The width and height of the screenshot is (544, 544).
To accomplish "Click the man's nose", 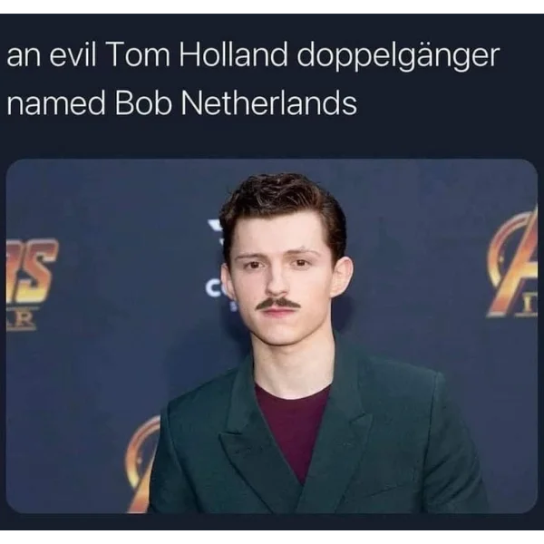I will (x=277, y=281).
